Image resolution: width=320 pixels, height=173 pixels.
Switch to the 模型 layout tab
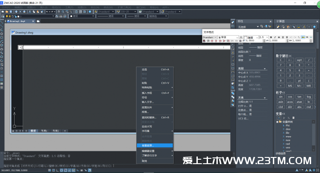coord(33,131)
